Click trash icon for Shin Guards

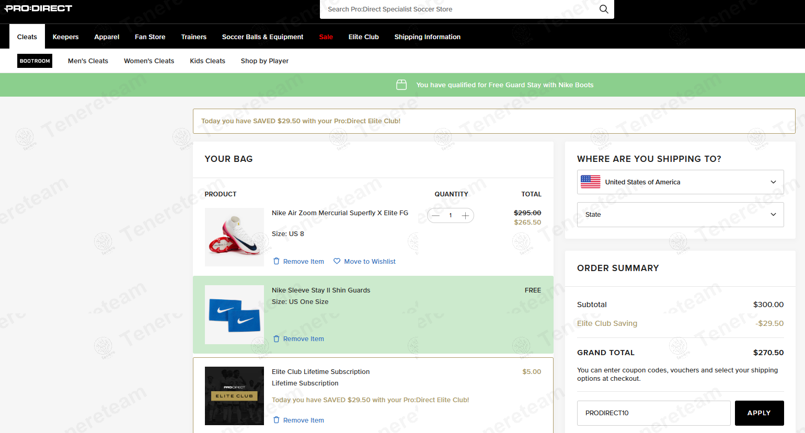tap(277, 339)
